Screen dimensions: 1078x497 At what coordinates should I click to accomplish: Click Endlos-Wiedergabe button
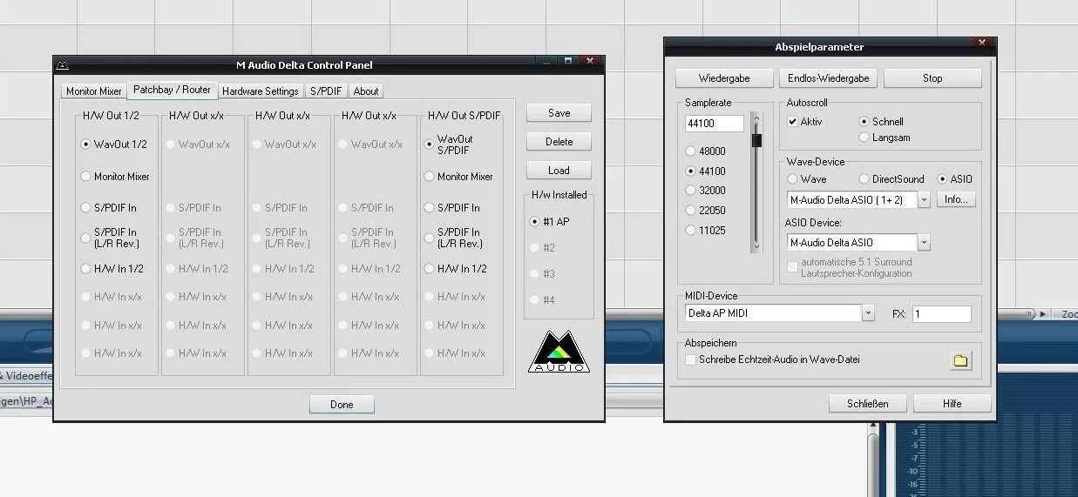(x=829, y=78)
